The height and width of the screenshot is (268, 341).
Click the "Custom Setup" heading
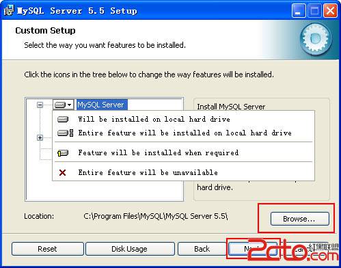coord(45,31)
